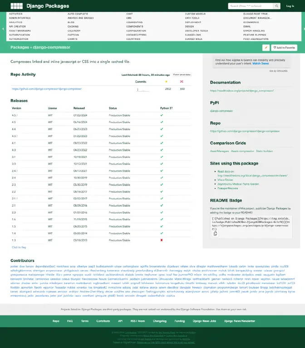Select the ECOMMERCE category
The width and height of the screenshot is (305, 348).
[x=251, y=22]
